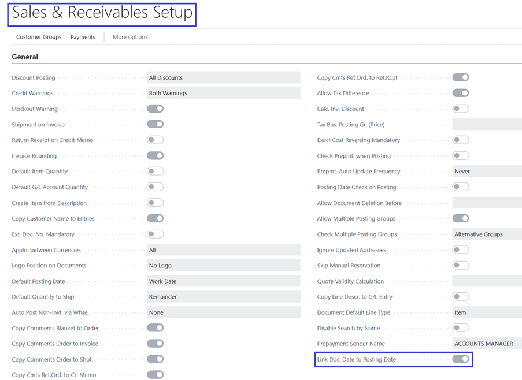Disable the Shipment on Invoice toggle
Viewport: 522px width, 380px height.
155,124
